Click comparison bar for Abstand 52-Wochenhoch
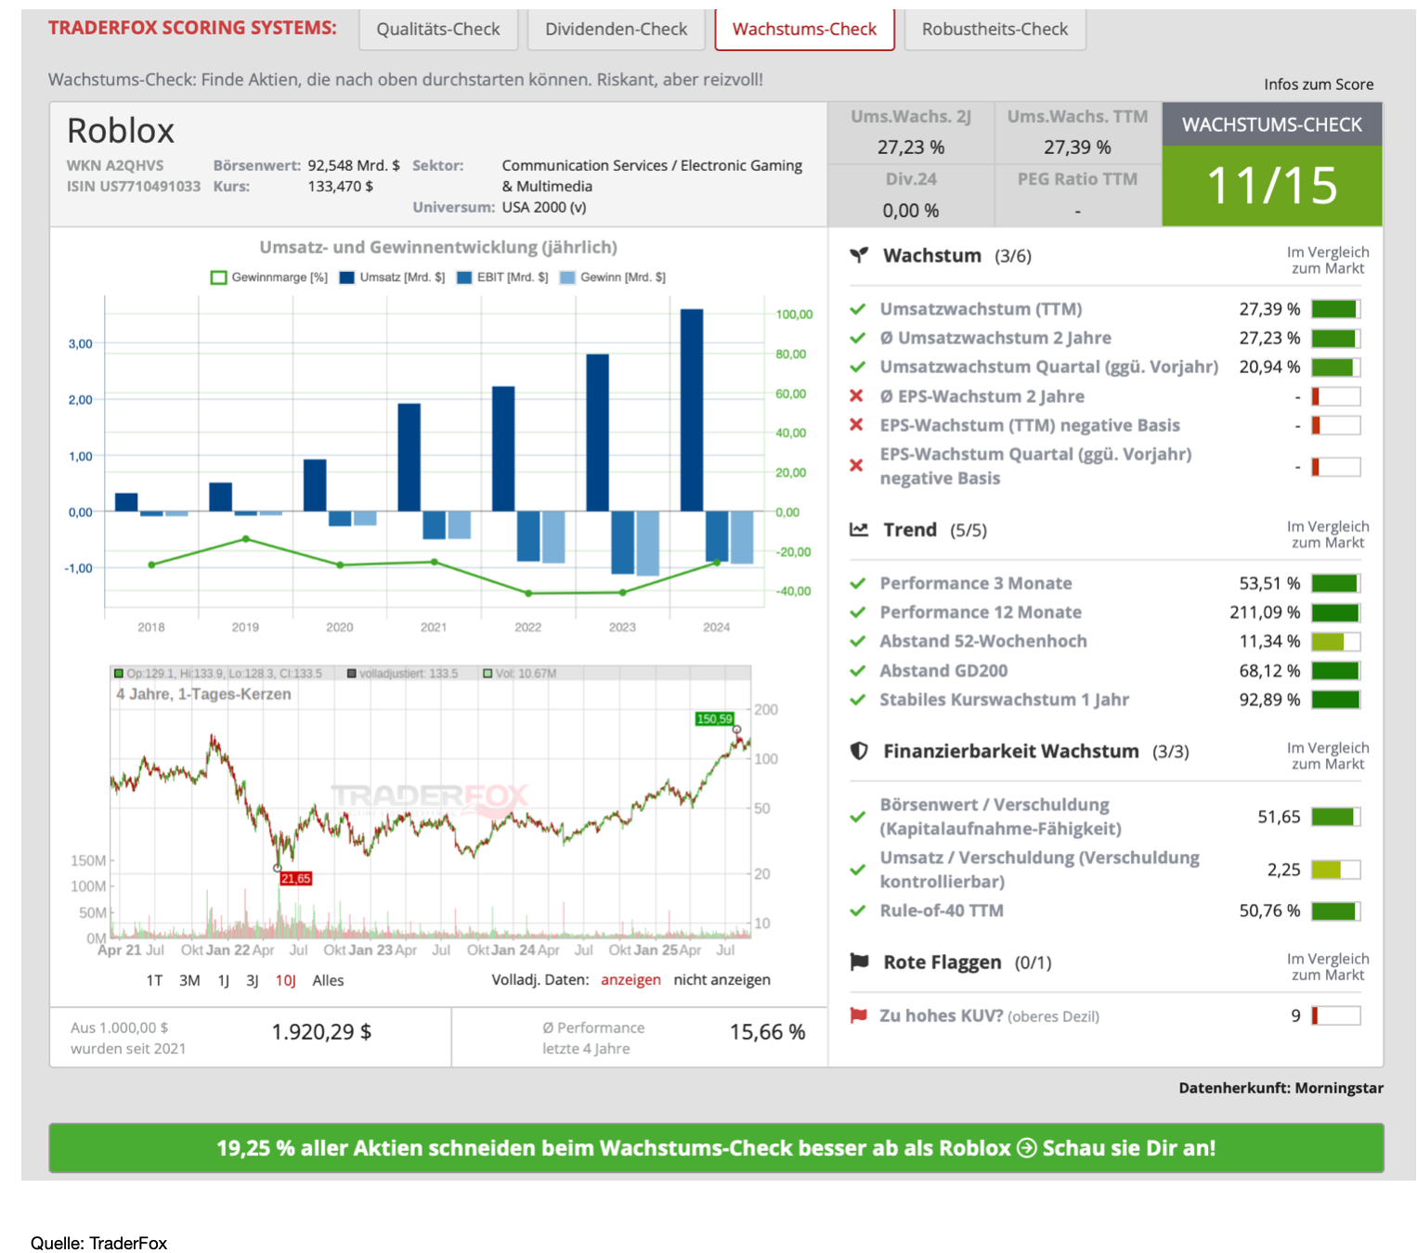The image size is (1417, 1253). point(1336,641)
